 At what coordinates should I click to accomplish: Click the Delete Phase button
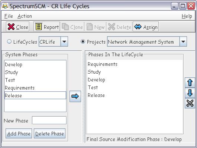pos(50,134)
